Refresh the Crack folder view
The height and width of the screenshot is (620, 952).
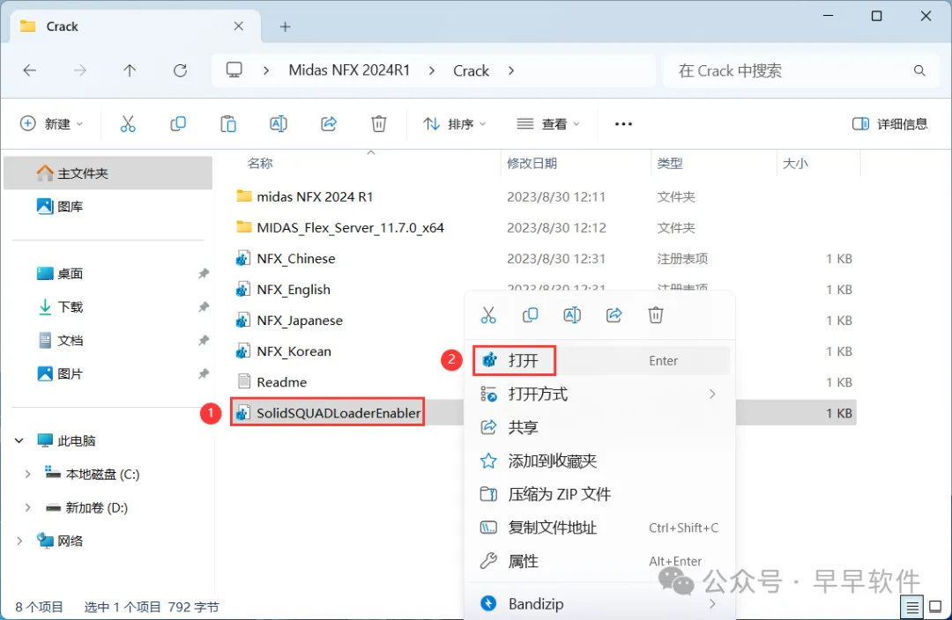coord(181,70)
